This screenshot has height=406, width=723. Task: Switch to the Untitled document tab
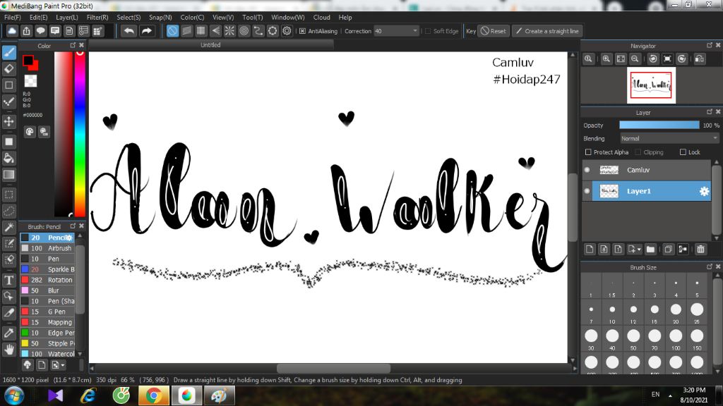point(210,45)
